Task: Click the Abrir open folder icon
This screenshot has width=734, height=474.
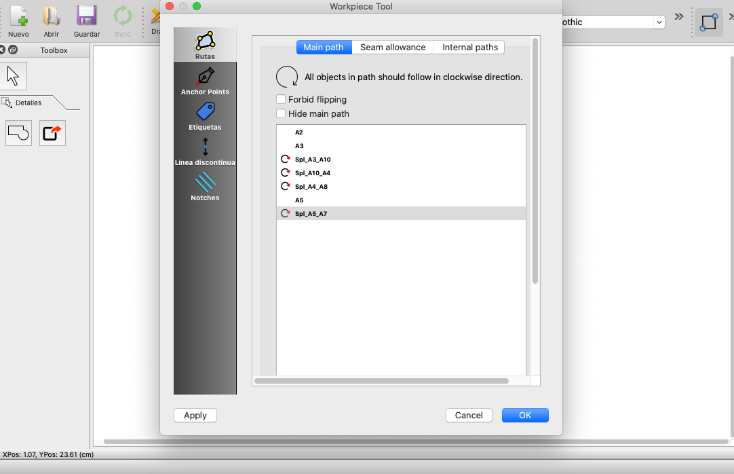Action: coord(52,20)
